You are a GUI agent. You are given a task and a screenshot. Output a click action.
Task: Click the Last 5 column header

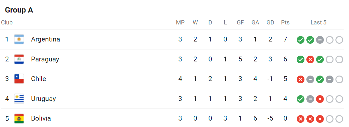tap(319, 23)
